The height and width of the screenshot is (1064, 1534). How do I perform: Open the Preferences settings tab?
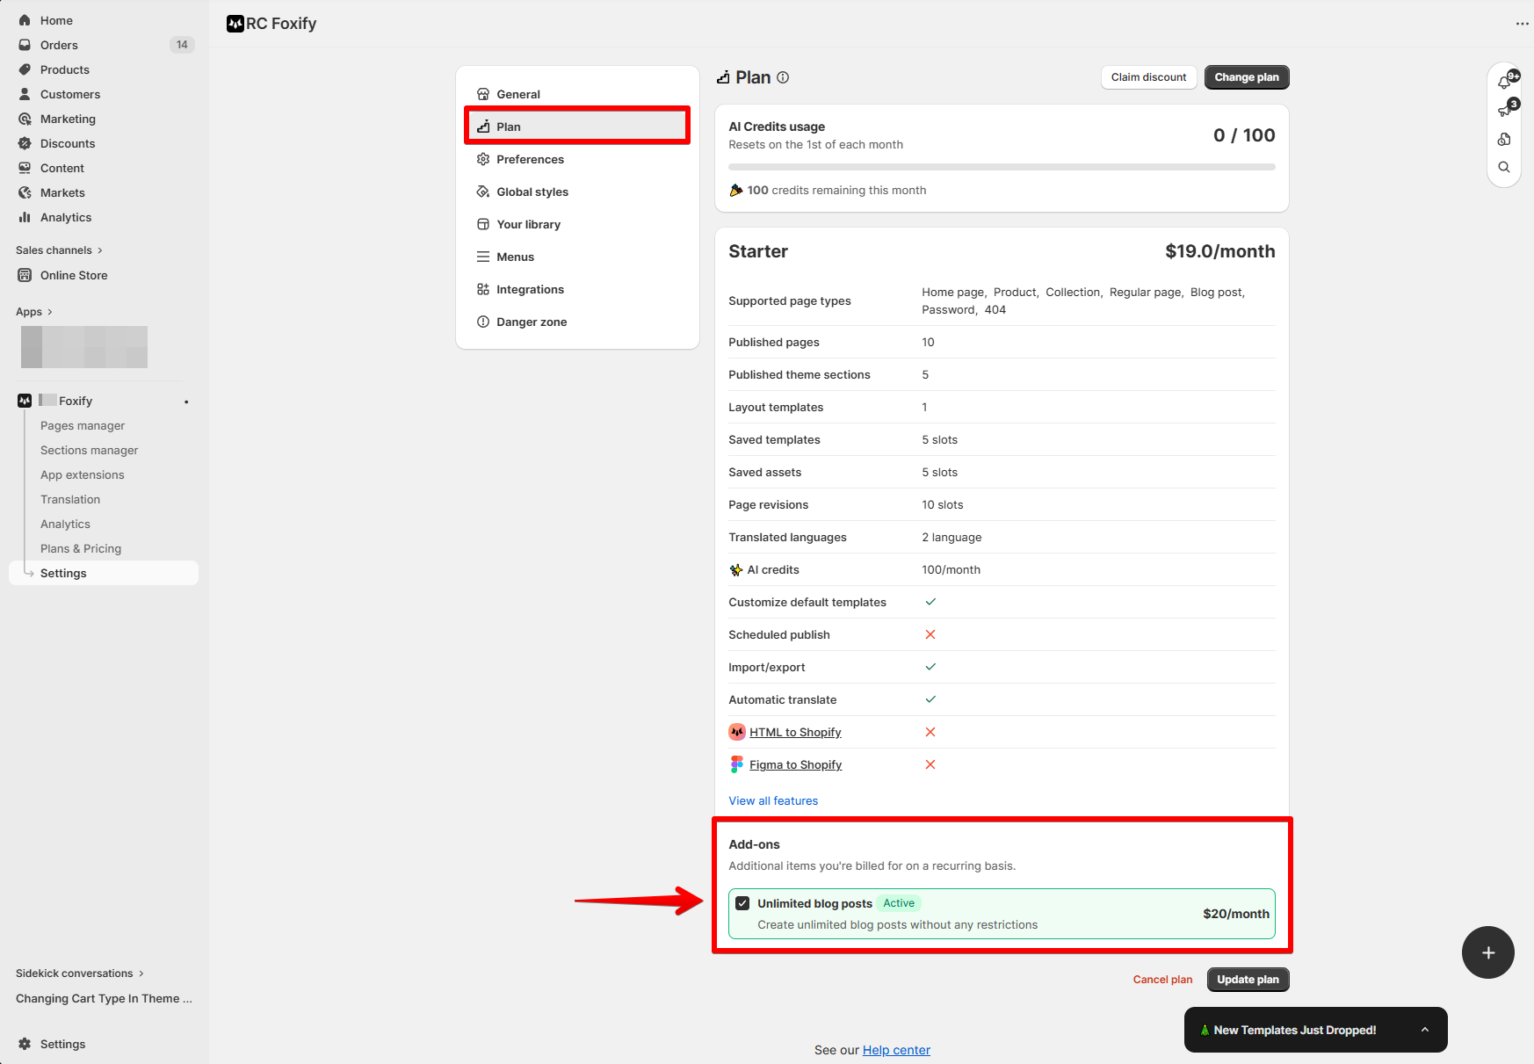[x=577, y=159]
